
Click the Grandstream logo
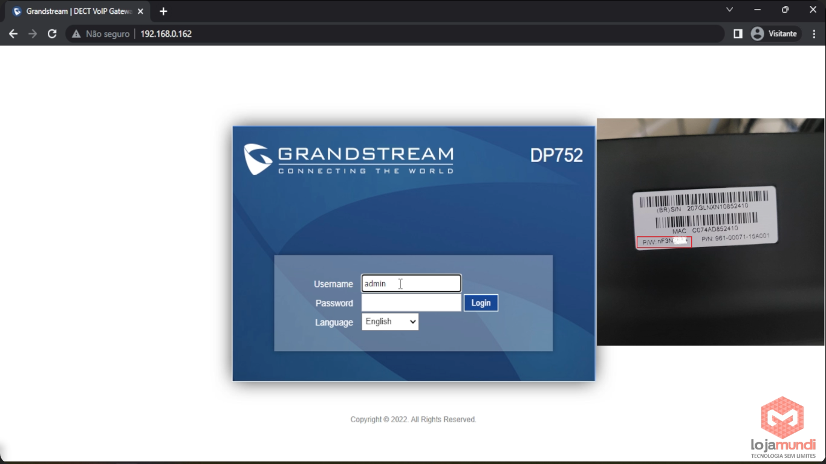pyautogui.click(x=348, y=159)
